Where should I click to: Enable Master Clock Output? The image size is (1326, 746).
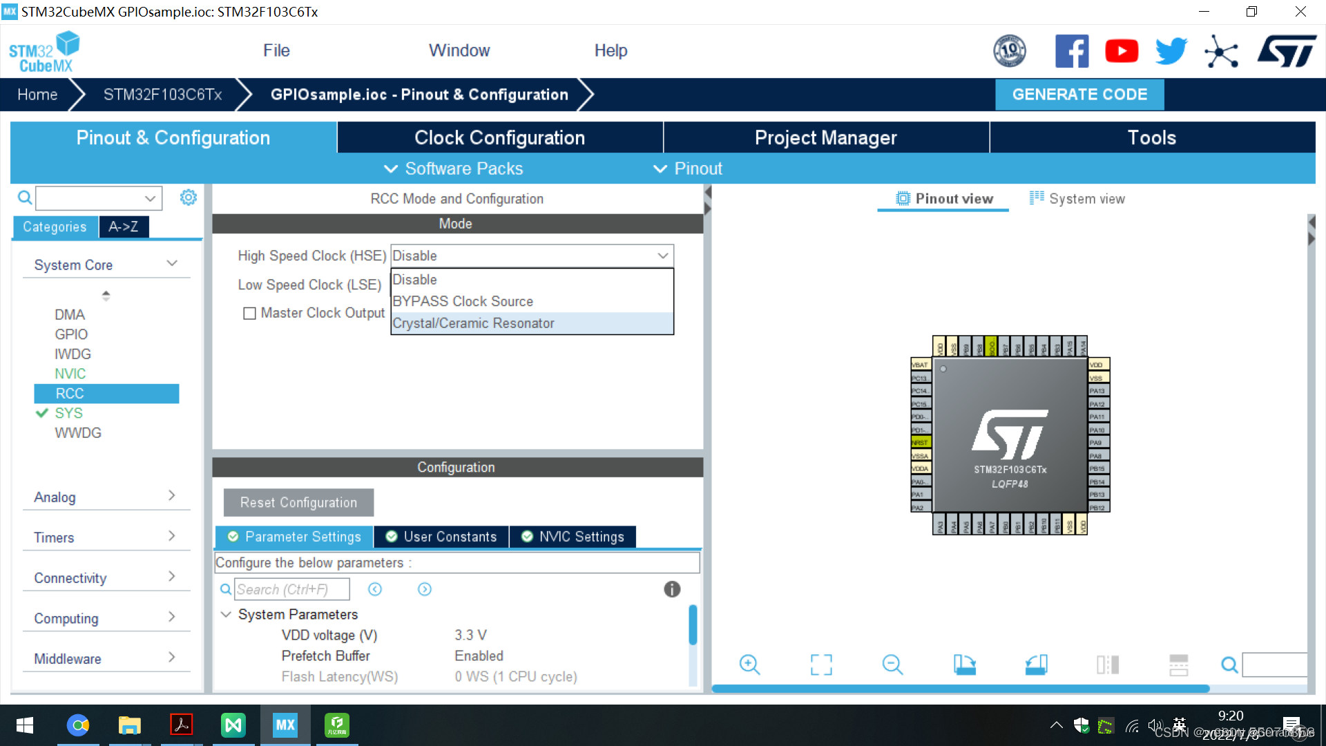pyautogui.click(x=250, y=313)
